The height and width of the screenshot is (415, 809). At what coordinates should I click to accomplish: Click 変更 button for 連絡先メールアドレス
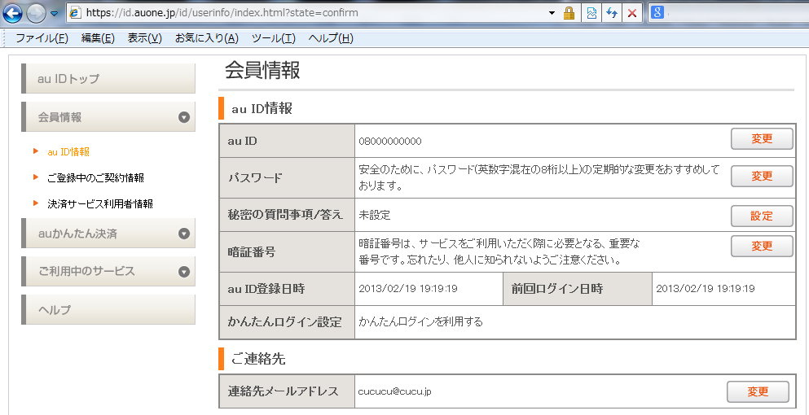[758, 391]
